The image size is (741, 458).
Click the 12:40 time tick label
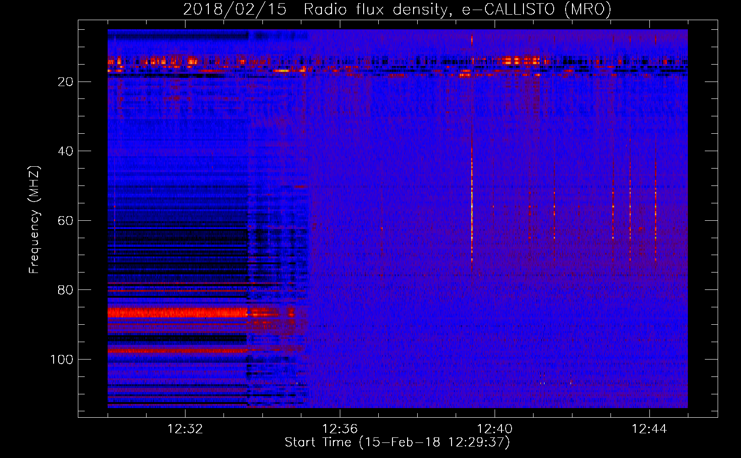click(x=495, y=429)
